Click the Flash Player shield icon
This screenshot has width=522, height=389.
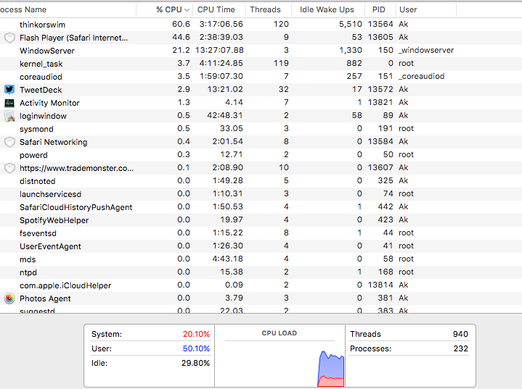(x=9, y=38)
